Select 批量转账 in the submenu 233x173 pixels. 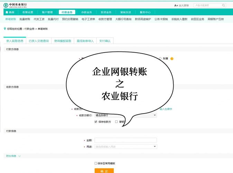point(25,19)
